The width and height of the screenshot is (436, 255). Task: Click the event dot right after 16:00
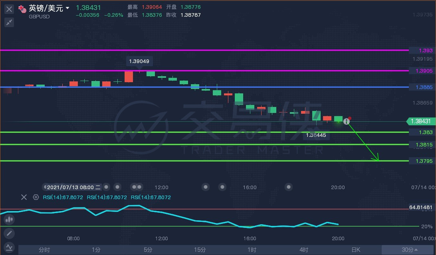pos(289,187)
